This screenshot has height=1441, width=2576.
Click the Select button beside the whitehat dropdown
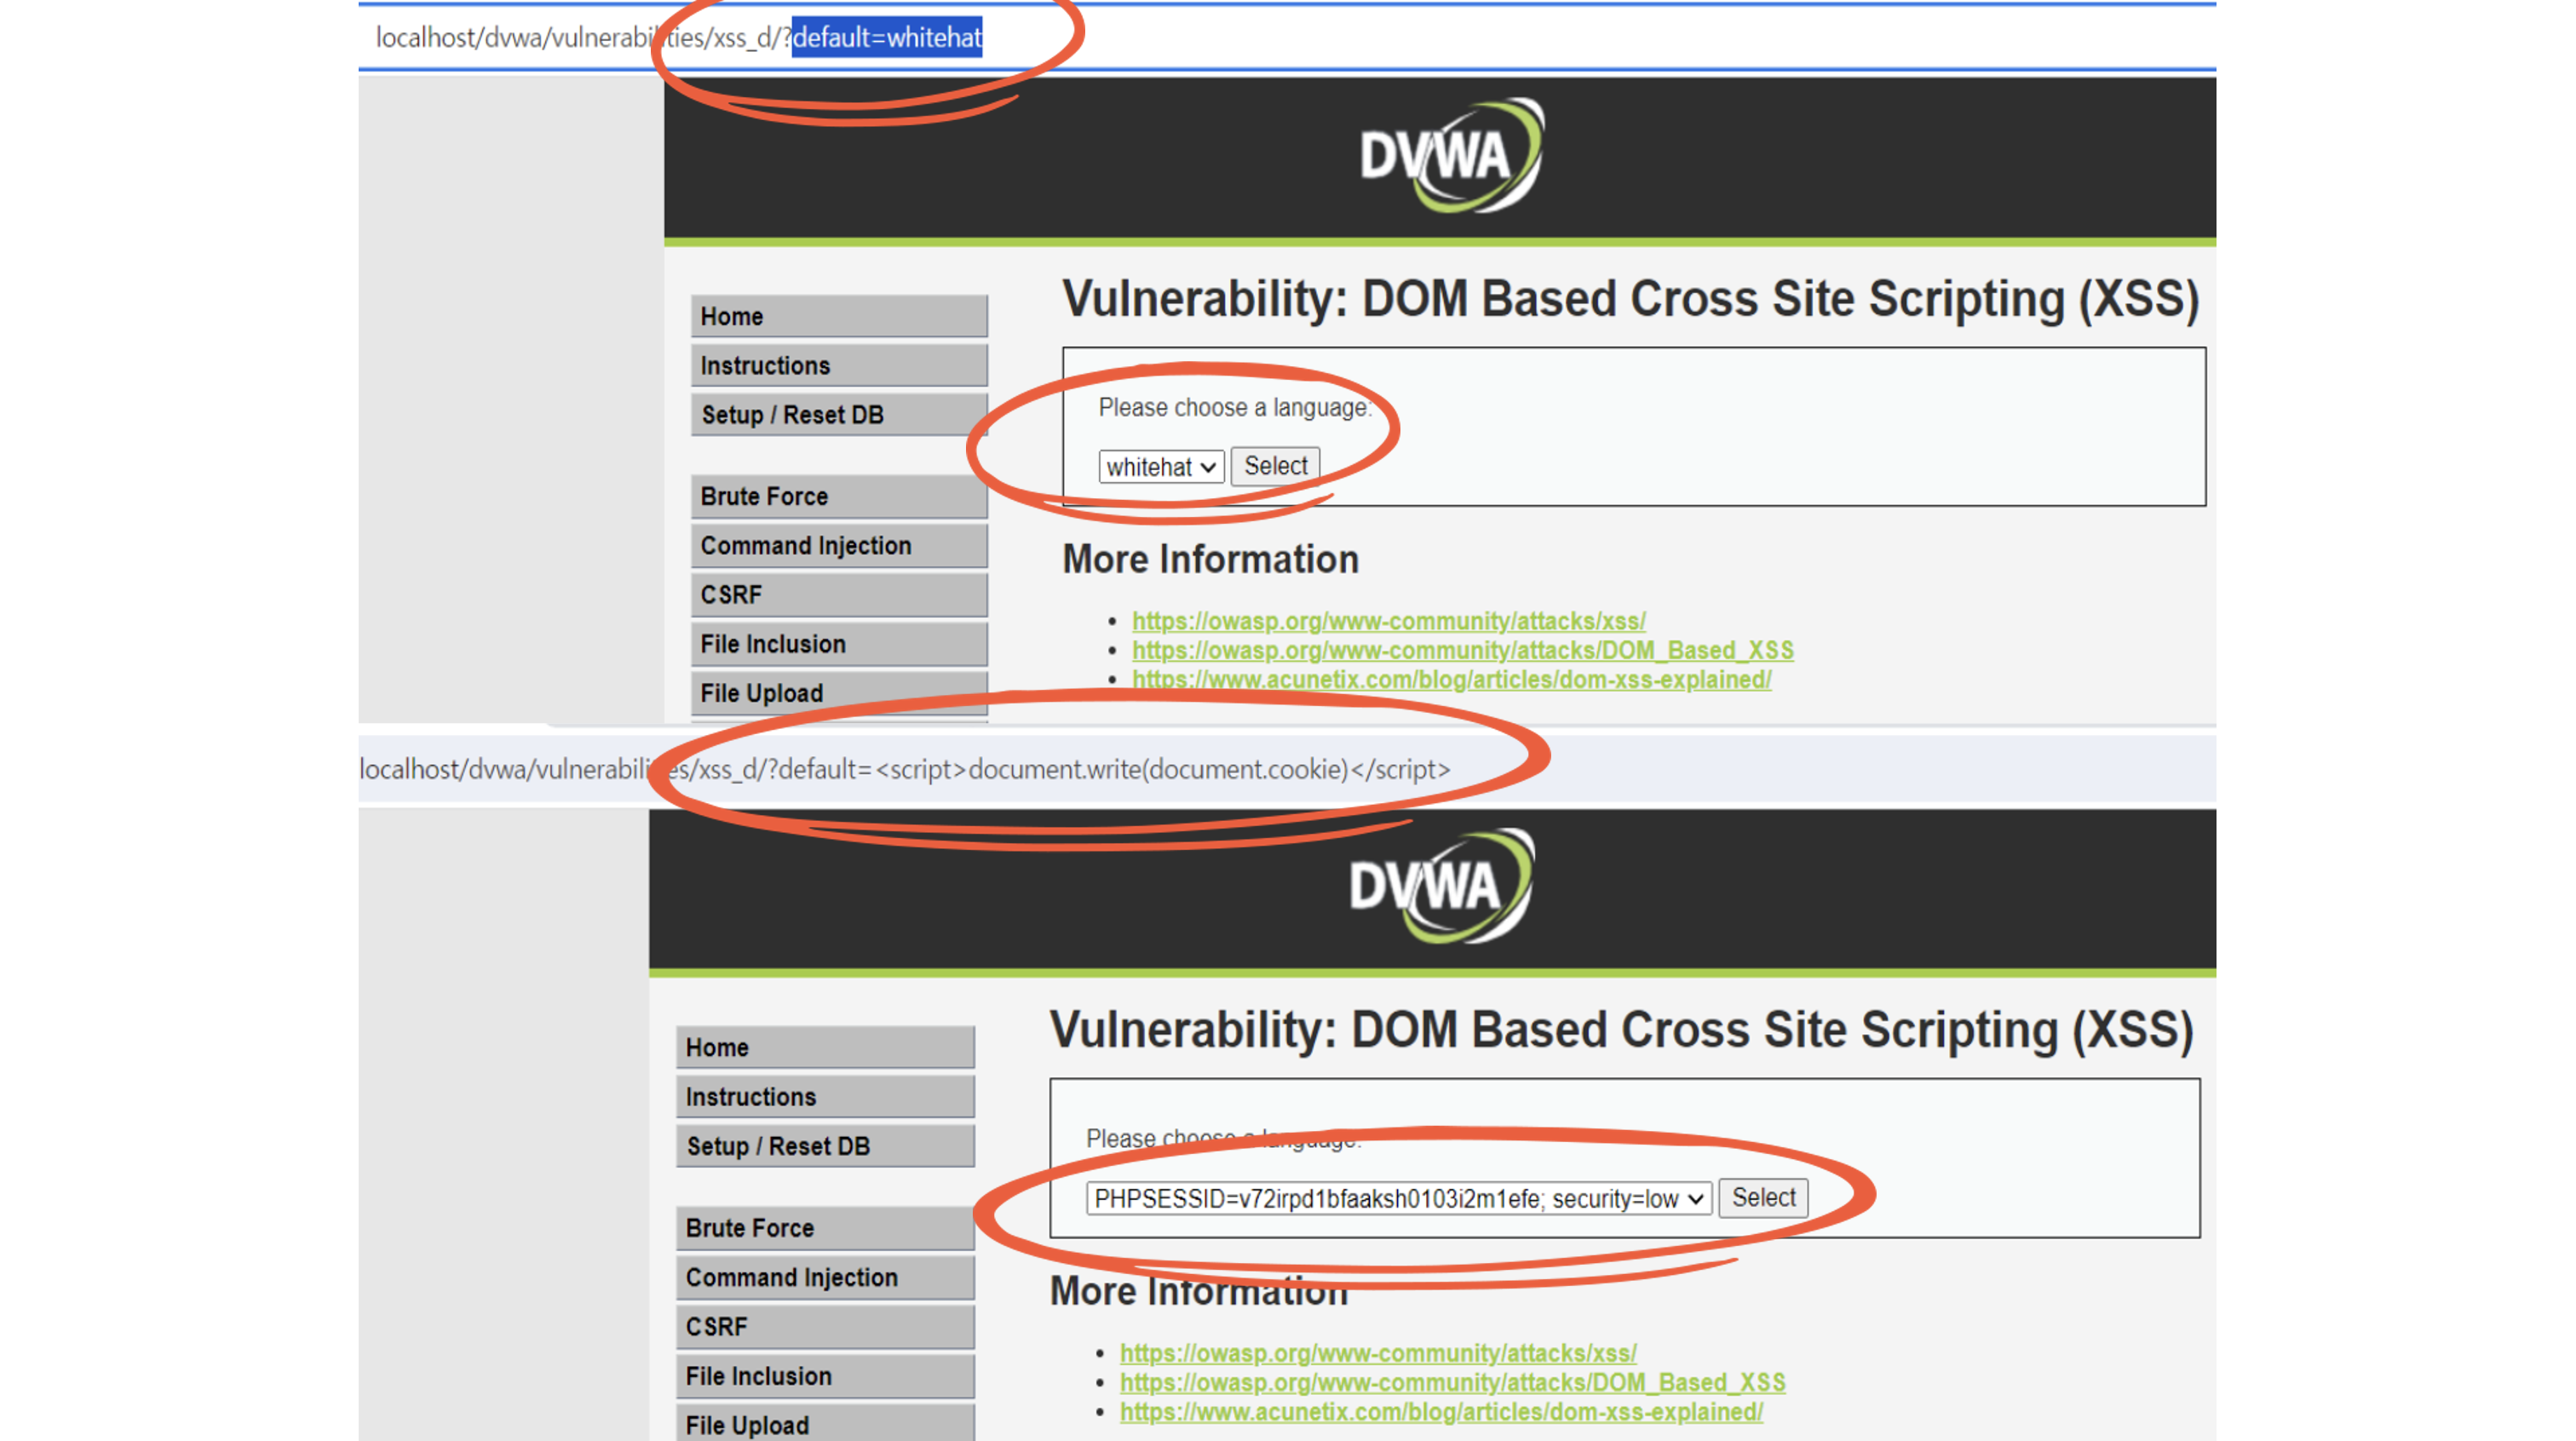pyautogui.click(x=1275, y=466)
